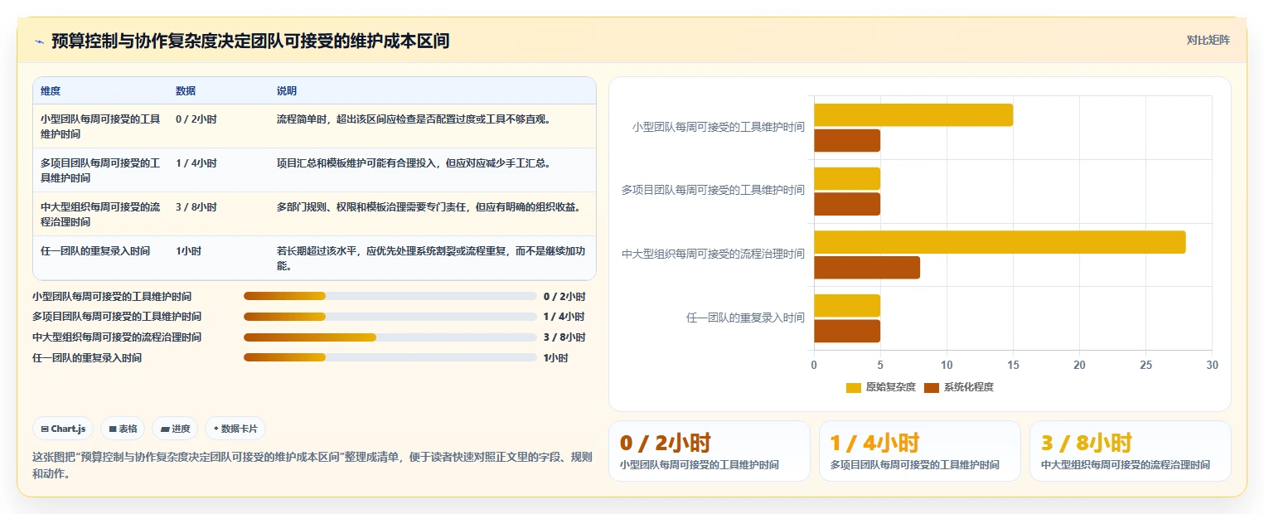
Task: Click chart axis label 任一团队的重复录入时间
Action: (x=746, y=318)
